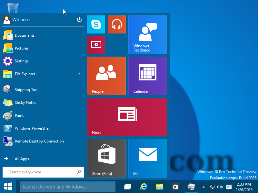
Task: Click the power button next to Winaero
Action: coord(79,19)
